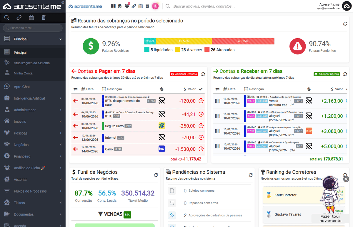353x227 pixels.
Task: Refresh the Resumo das cobranças panel
Action: click(x=345, y=24)
